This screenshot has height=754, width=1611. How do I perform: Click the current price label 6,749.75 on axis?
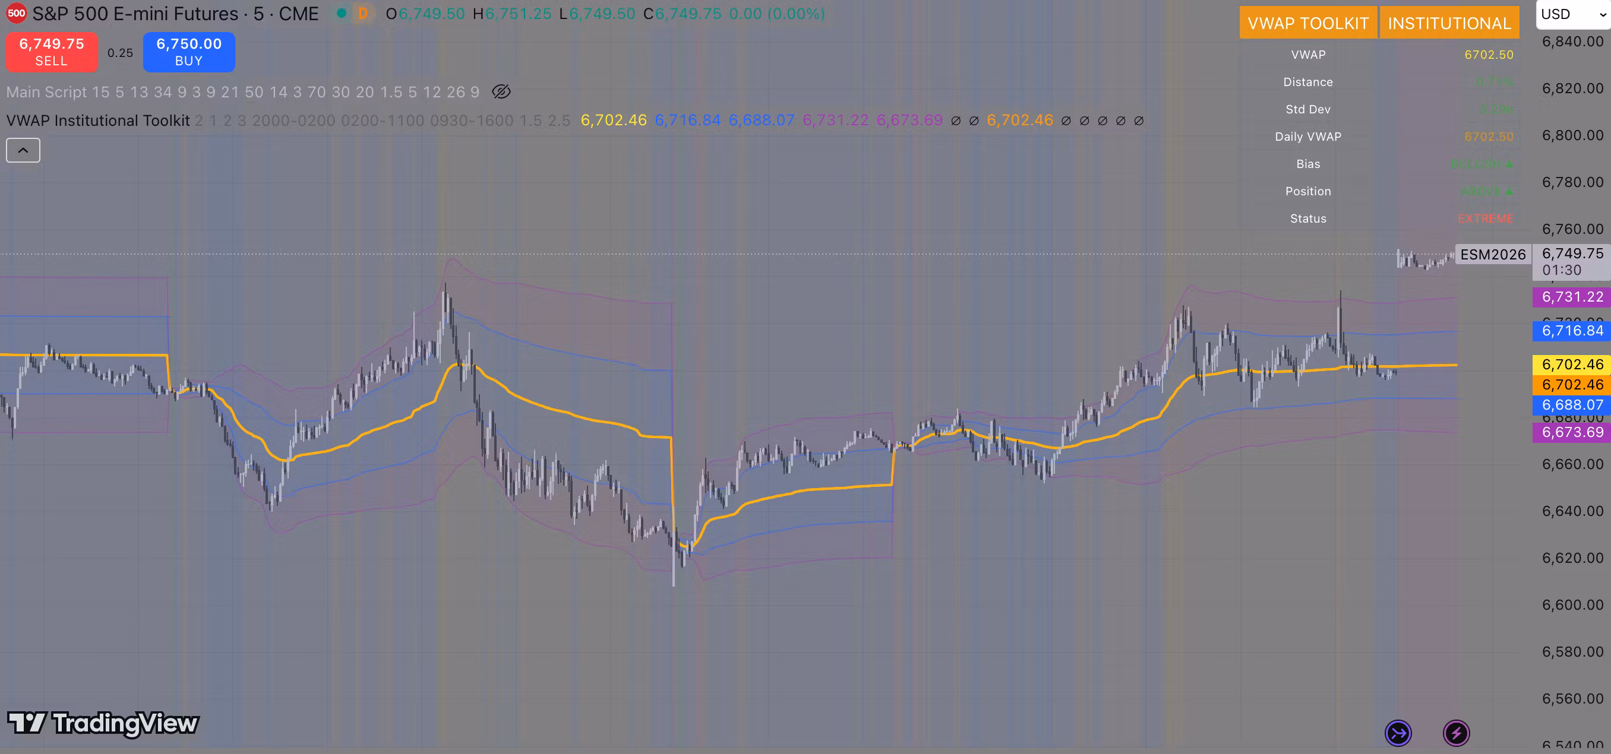tap(1572, 253)
